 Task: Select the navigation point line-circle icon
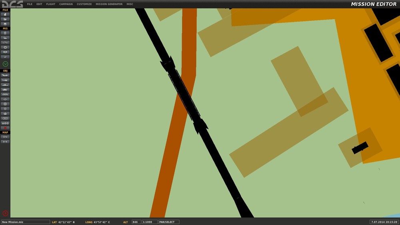pos(5,99)
